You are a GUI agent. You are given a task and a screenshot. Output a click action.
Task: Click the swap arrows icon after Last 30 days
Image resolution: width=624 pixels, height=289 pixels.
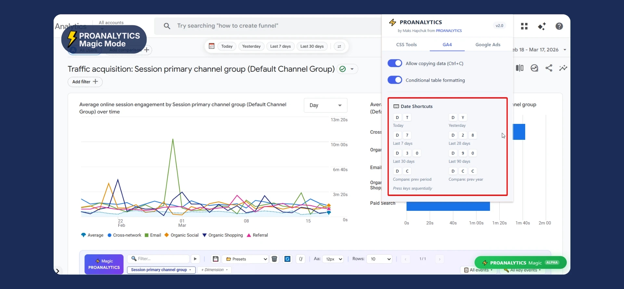[x=339, y=46]
